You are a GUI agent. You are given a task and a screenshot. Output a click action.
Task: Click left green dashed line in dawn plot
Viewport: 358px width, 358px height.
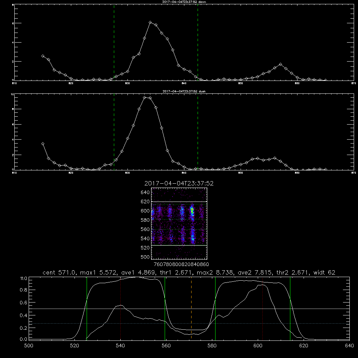[114, 43]
